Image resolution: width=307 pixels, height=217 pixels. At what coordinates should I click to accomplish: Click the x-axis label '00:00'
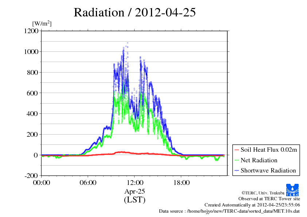tap(42, 183)
